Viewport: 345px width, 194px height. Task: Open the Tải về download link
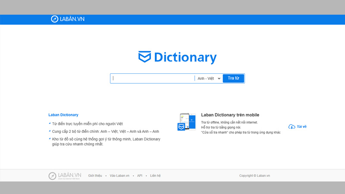click(x=301, y=127)
